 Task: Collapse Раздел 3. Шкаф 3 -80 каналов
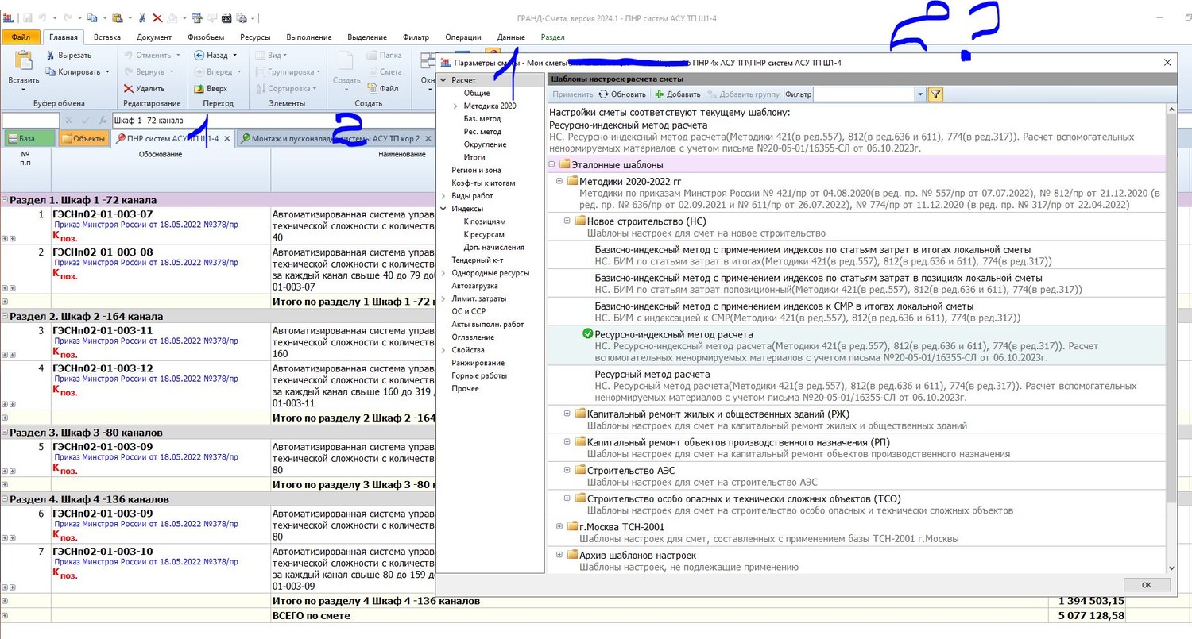[5, 433]
